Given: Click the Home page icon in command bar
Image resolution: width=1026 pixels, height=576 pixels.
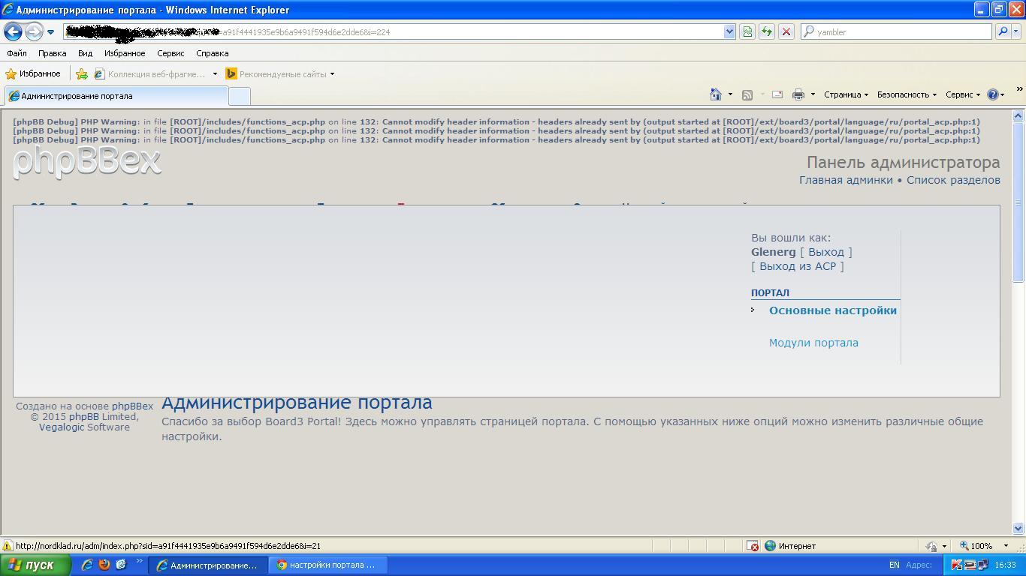Looking at the screenshot, I should [716, 94].
